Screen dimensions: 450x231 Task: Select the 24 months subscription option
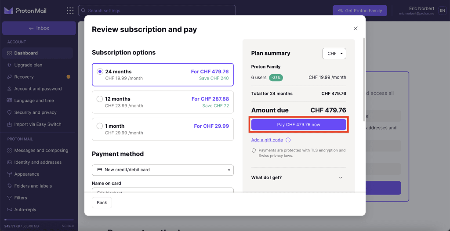(x=163, y=75)
